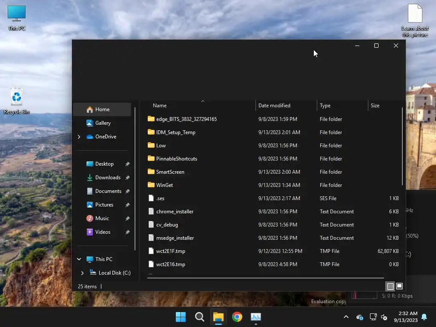
Task: Click the 9/13/2023 2:17 AM date cell
Action: (x=279, y=198)
